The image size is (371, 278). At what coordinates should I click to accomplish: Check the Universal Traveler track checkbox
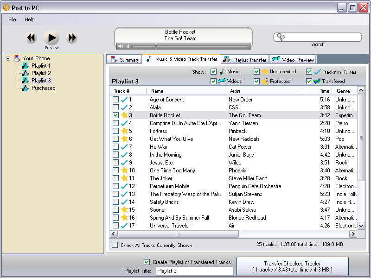click(x=115, y=226)
